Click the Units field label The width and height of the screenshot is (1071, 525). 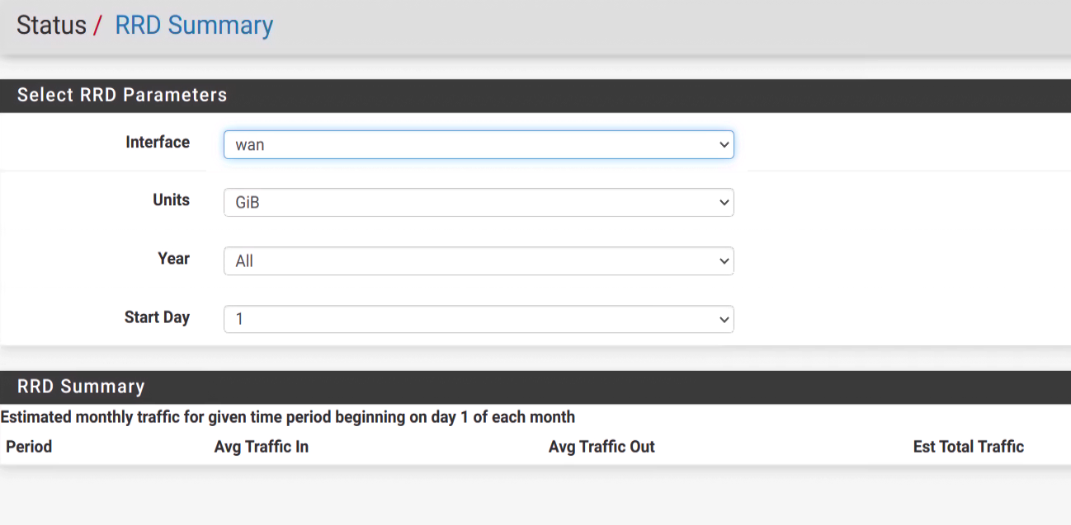click(x=172, y=200)
